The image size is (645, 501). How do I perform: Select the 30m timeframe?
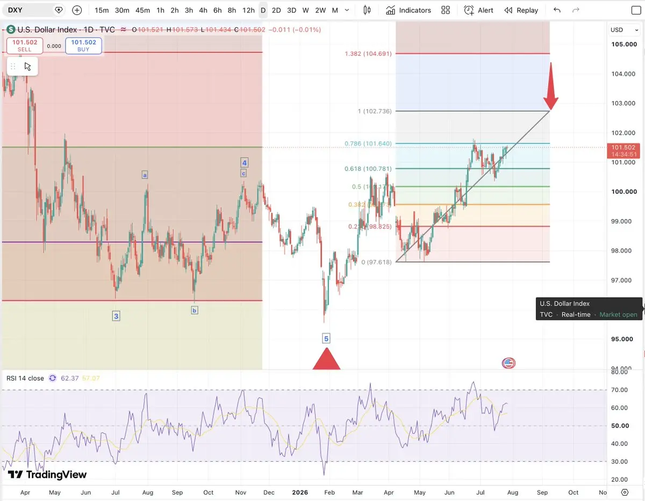[x=122, y=10]
